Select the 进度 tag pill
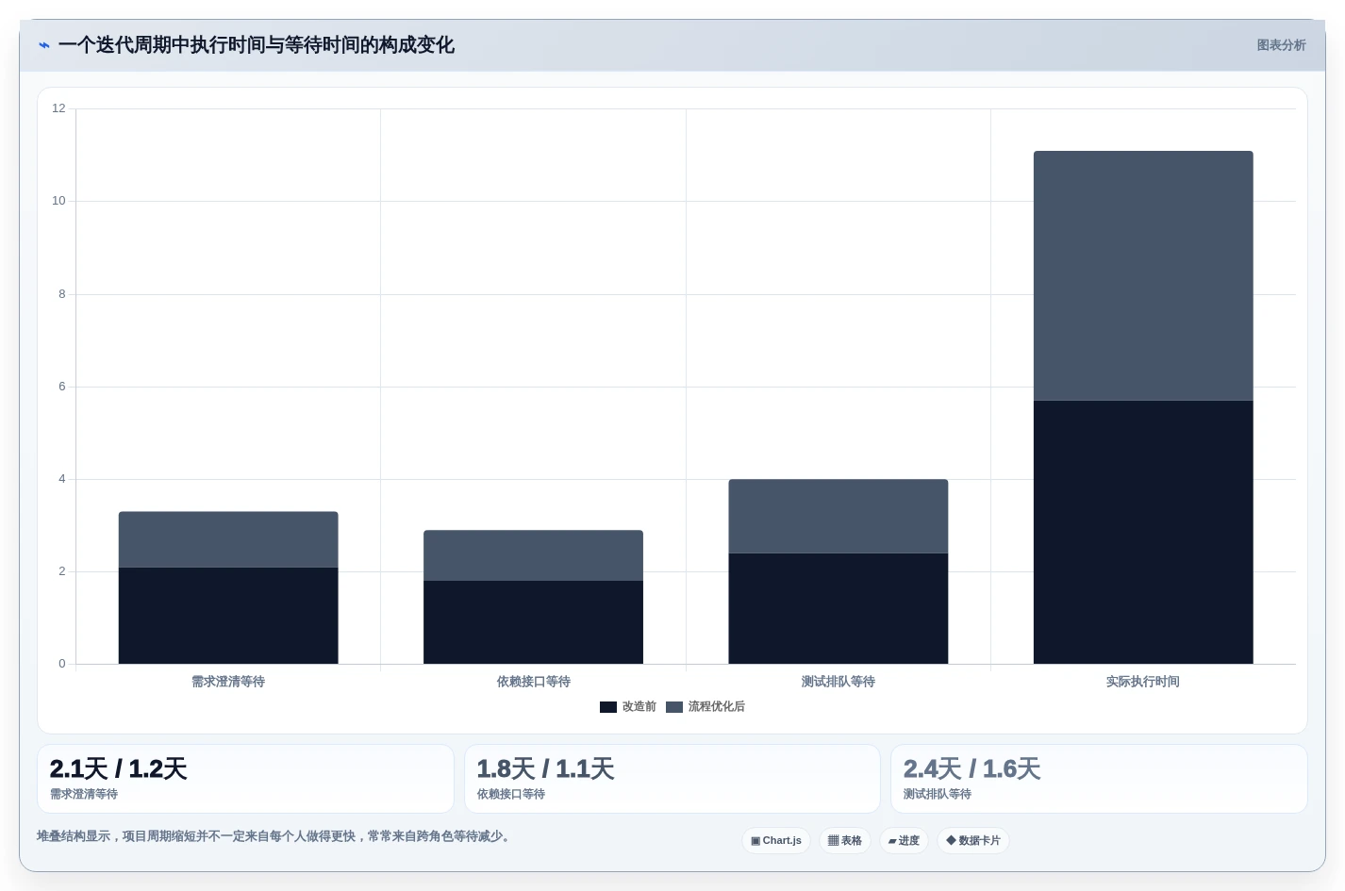 (904, 840)
